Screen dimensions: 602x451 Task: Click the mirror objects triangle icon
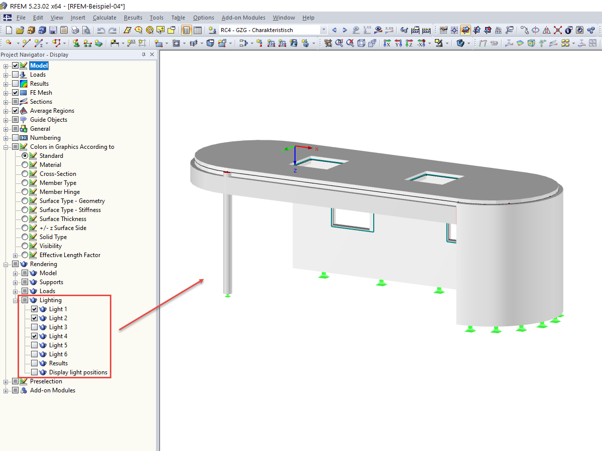click(x=546, y=30)
